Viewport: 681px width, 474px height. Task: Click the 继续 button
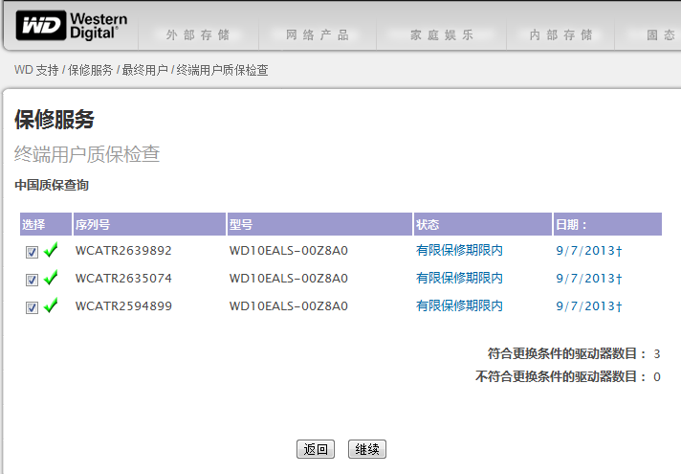367,449
